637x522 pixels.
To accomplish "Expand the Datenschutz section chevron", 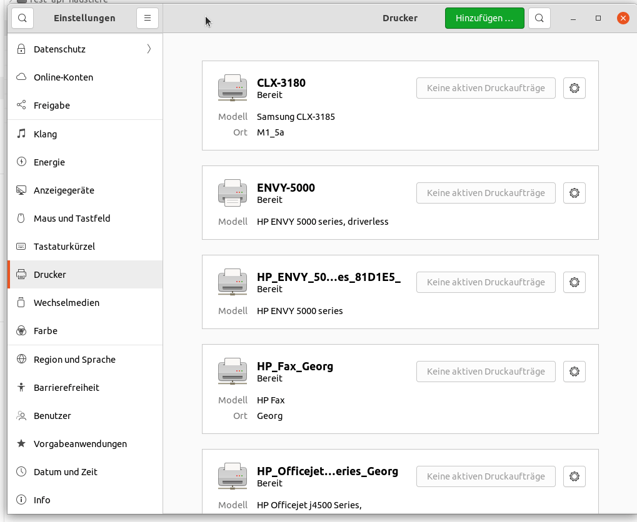I will pyautogui.click(x=148, y=49).
